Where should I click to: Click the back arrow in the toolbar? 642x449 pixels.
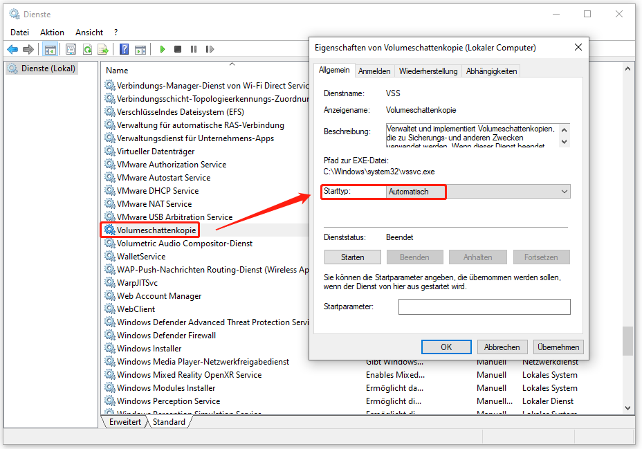[x=12, y=49]
